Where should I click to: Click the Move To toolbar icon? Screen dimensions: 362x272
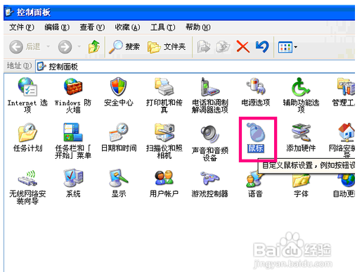(x=204, y=47)
